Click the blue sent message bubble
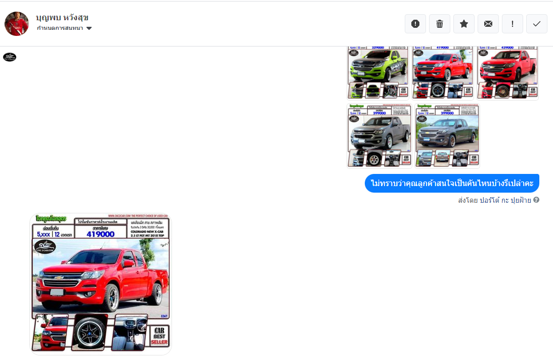 [452, 184]
